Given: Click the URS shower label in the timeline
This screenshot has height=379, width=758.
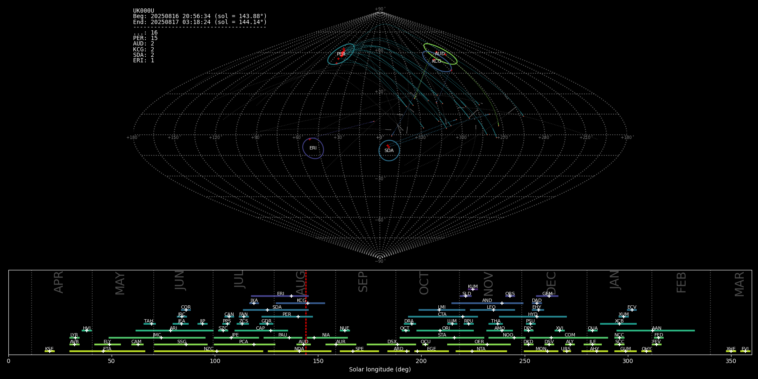Looking at the screenshot, I should (x=566, y=349).
